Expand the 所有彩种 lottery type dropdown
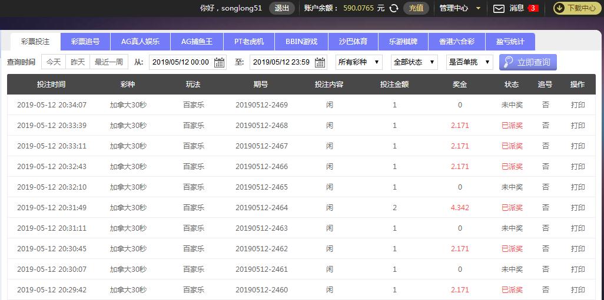604x300 pixels. 359,62
